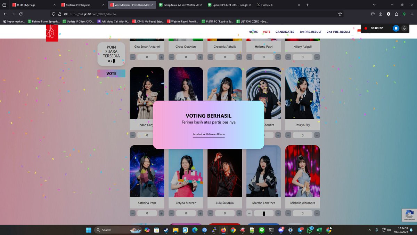The height and width of the screenshot is (235, 417).
Task: Stop the screen recording
Action: coord(396,28)
